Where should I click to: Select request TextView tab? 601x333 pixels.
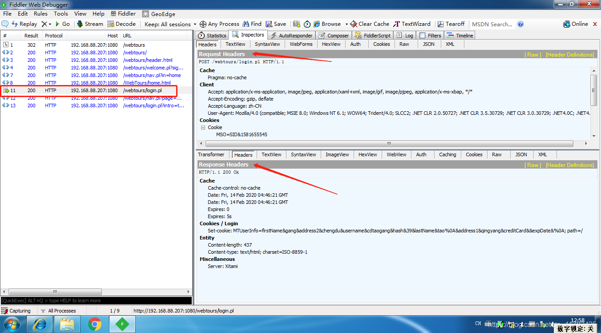click(235, 44)
